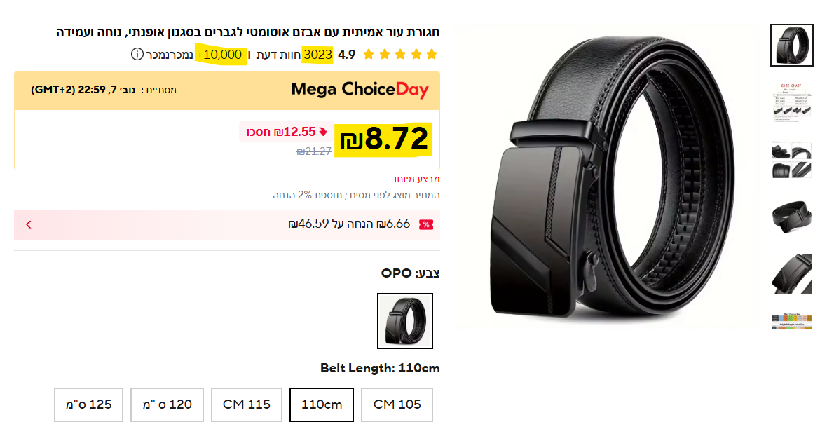Image resolution: width=827 pixels, height=429 pixels.
Task: Show the first belt thumbnail image
Action: pos(792,45)
